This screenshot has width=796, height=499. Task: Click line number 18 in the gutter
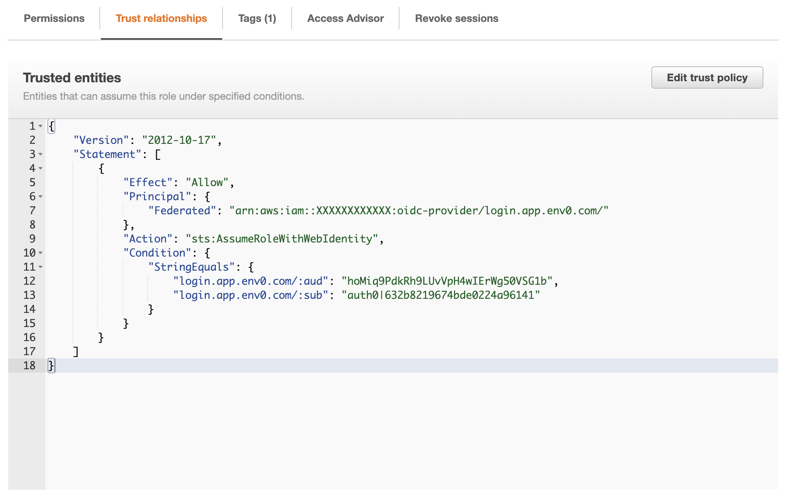(x=29, y=366)
